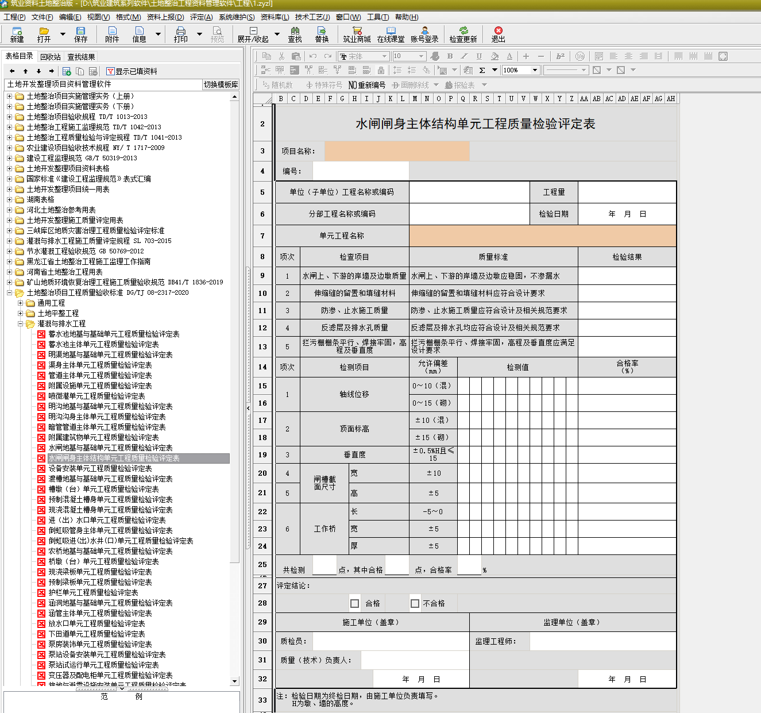The image size is (761, 713).
Task: Click the undo arrow icon
Action: coord(313,56)
